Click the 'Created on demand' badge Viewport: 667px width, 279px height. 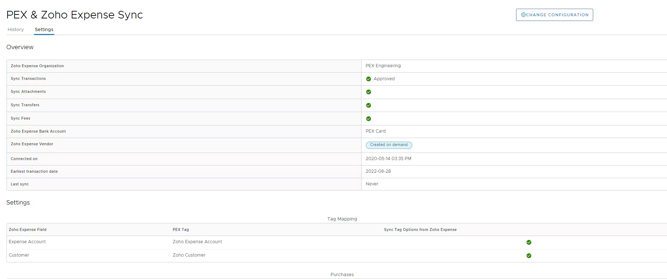tap(389, 145)
